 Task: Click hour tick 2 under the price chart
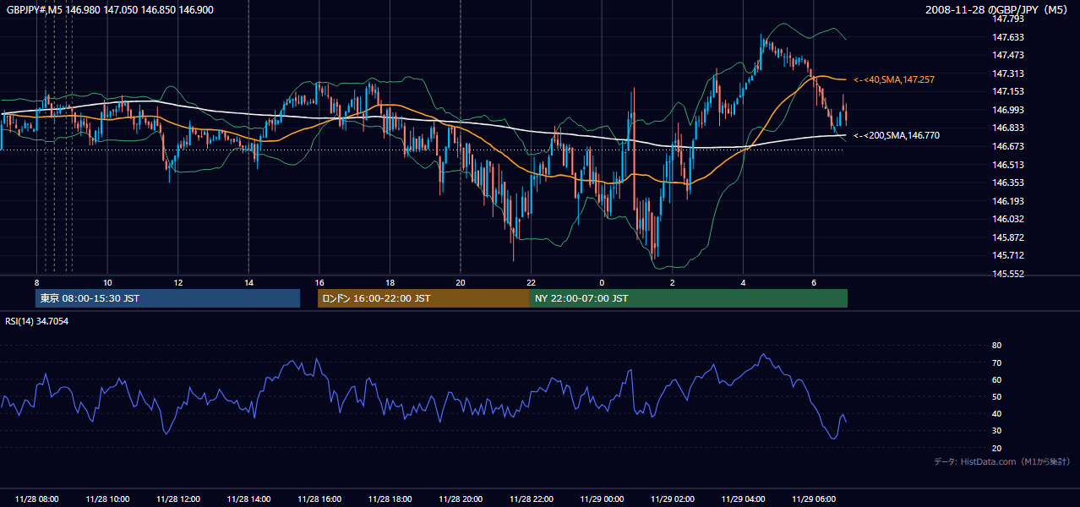[x=673, y=282]
